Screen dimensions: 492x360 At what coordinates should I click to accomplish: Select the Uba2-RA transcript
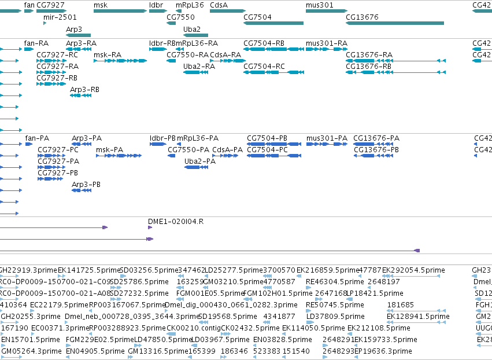coord(195,72)
